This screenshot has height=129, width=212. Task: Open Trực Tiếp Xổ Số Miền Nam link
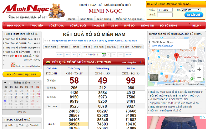(x=19, y=39)
